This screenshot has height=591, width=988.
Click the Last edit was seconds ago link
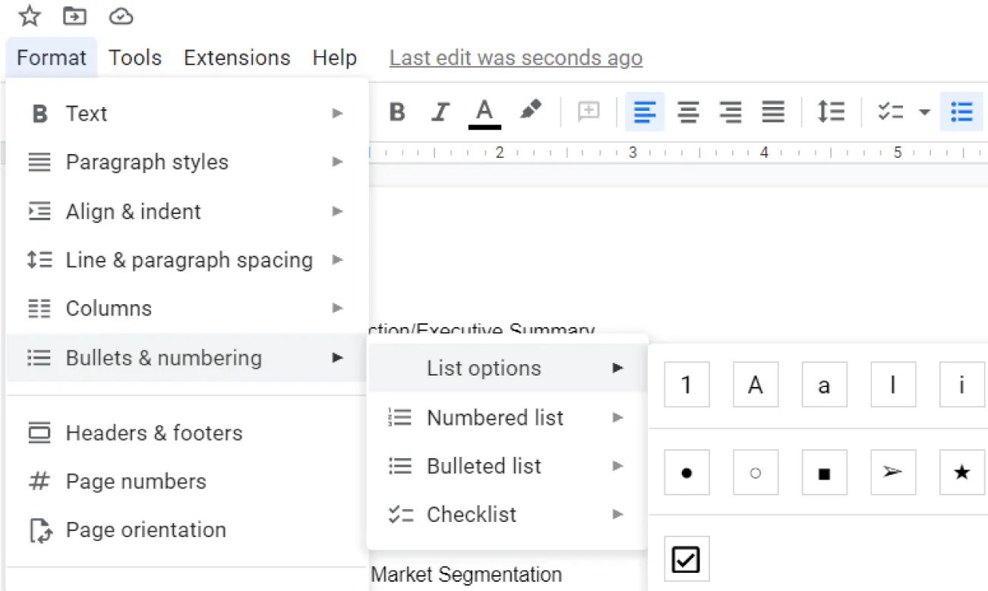tap(515, 57)
